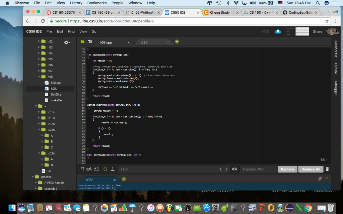Collapse the practice folder
The image size is (343, 214).
[32, 177]
